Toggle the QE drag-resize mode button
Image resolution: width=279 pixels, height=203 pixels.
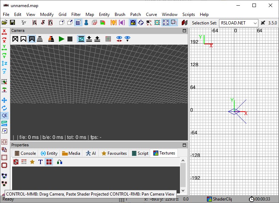tap(4, 115)
